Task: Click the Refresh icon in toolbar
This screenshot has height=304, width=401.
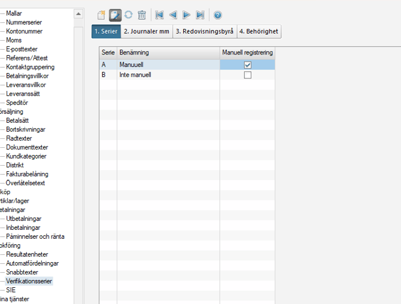Action: tap(128, 15)
